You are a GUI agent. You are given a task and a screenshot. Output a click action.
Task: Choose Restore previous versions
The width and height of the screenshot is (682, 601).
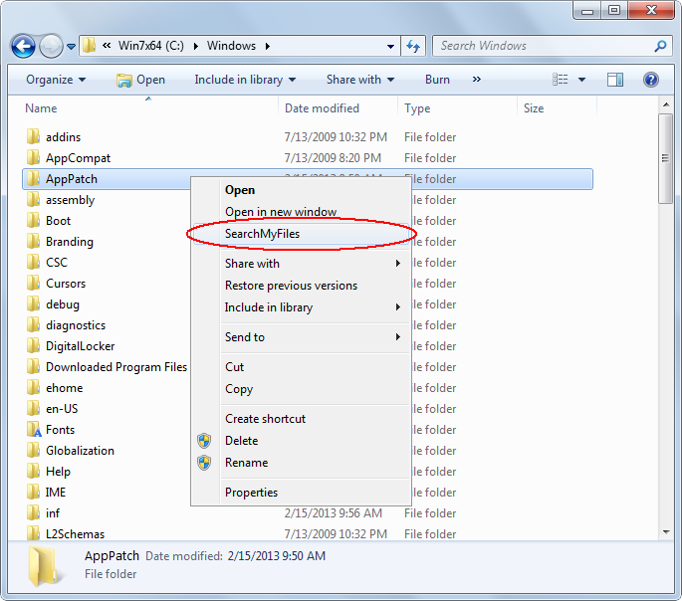pyautogui.click(x=301, y=286)
